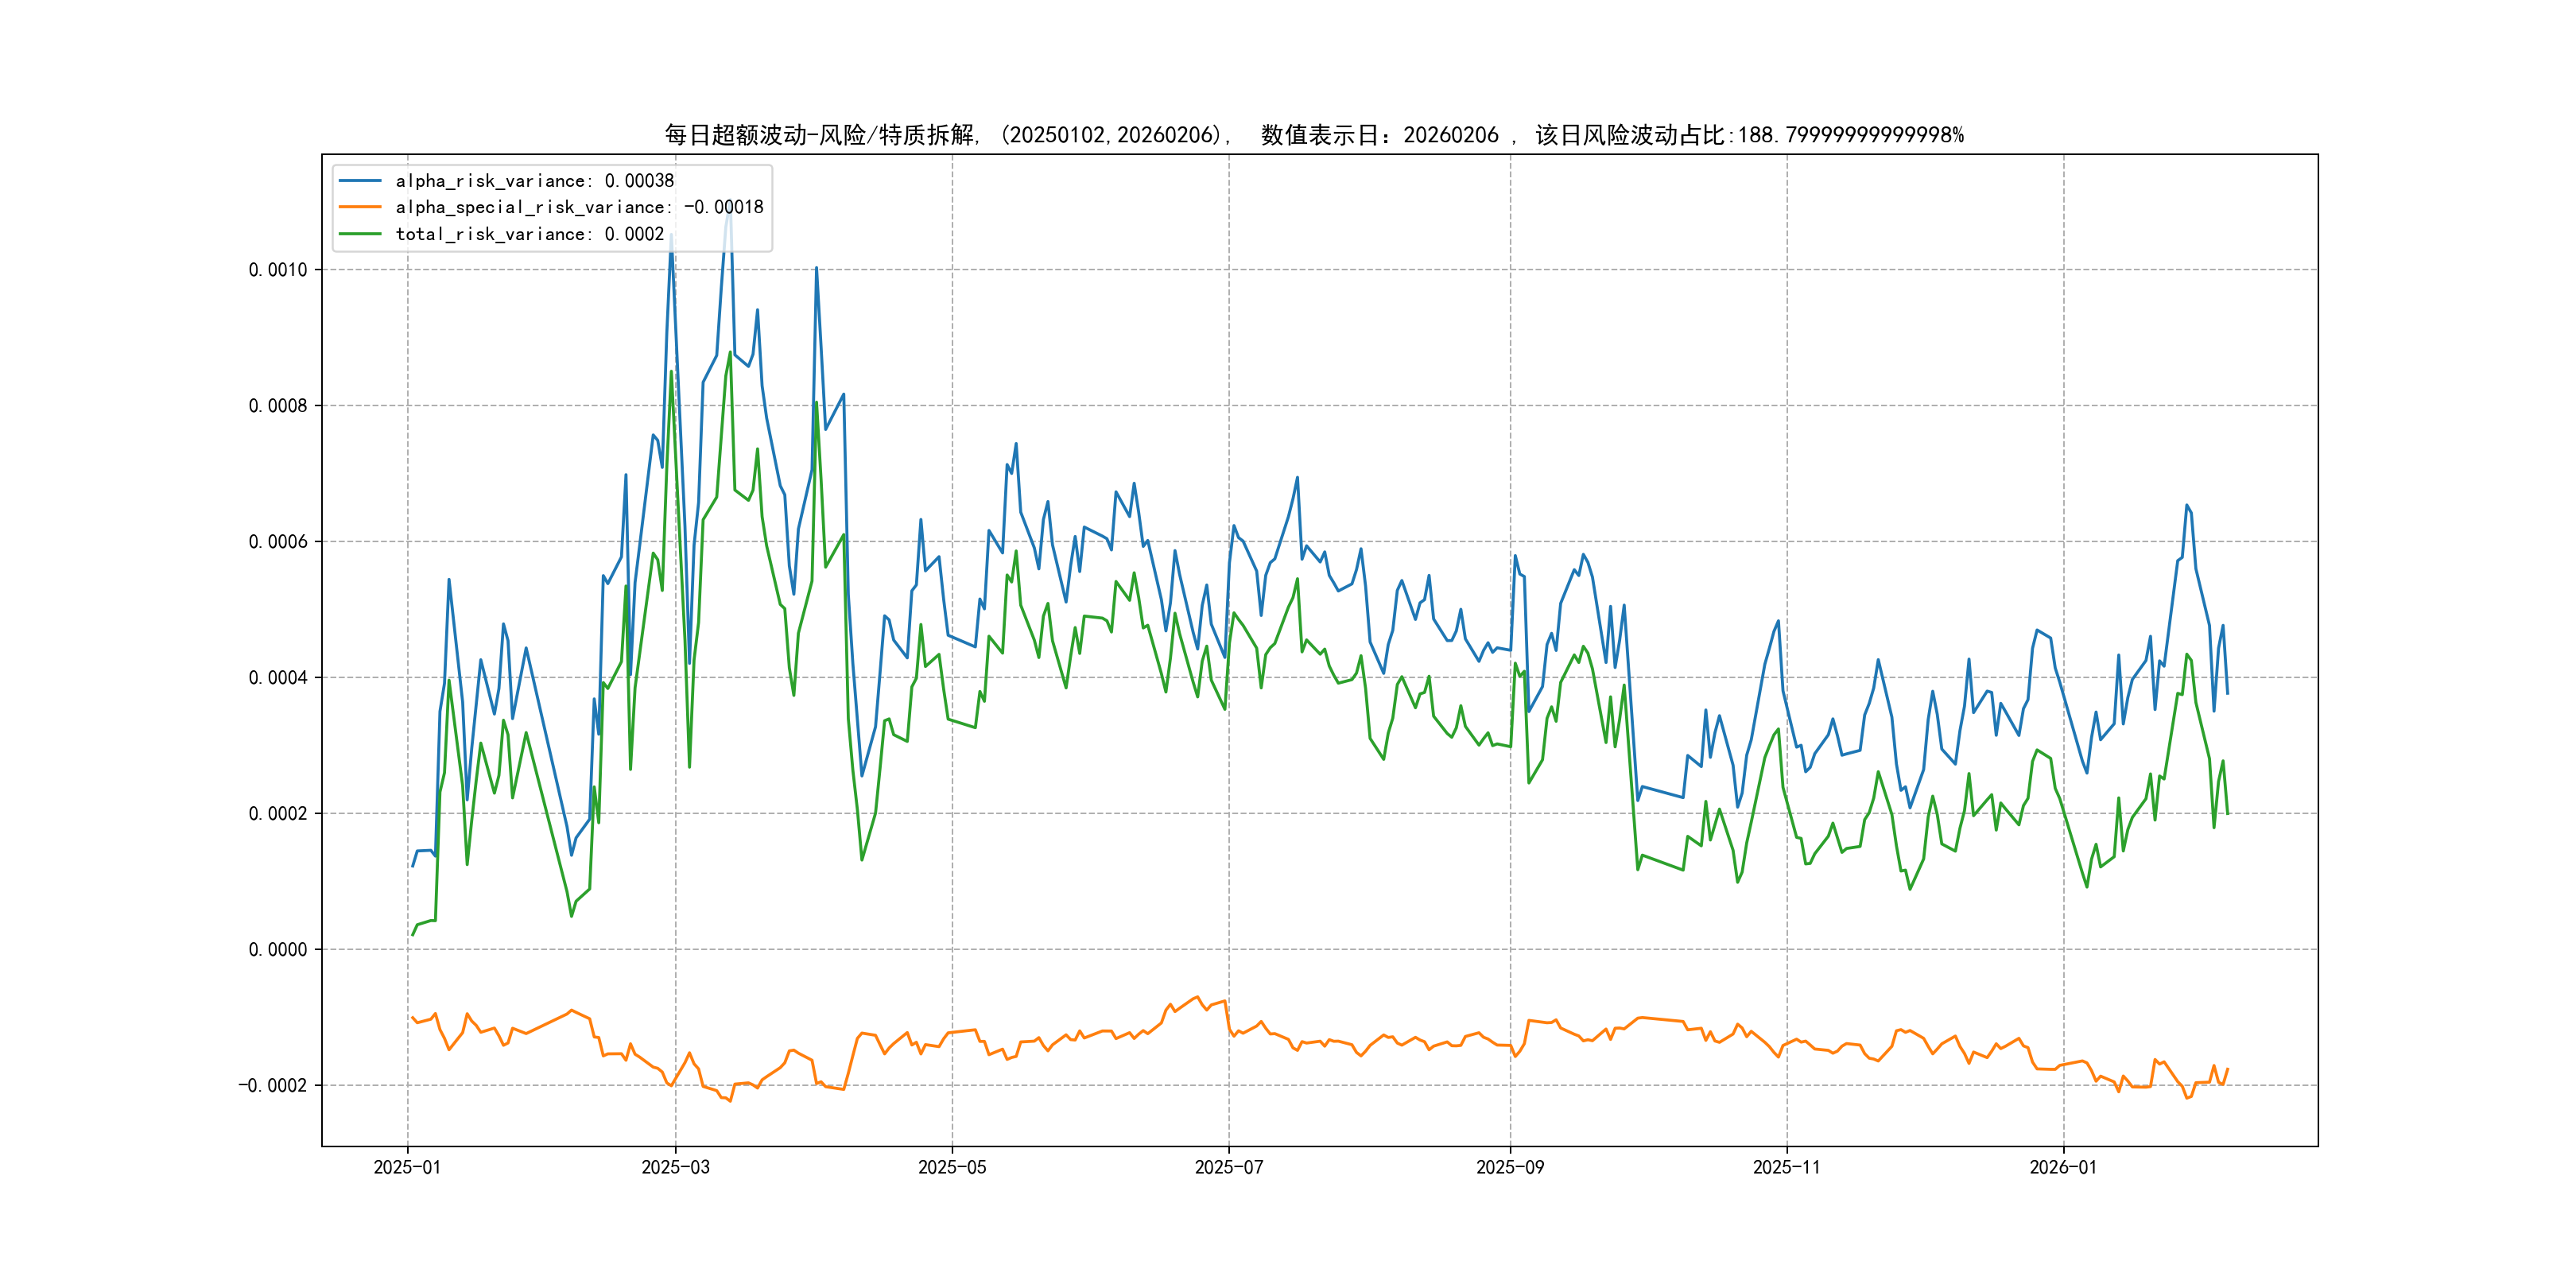The width and height of the screenshot is (2576, 1288).
Task: Click the blue alpha_risk_variance legend line
Action: [x=360, y=181]
